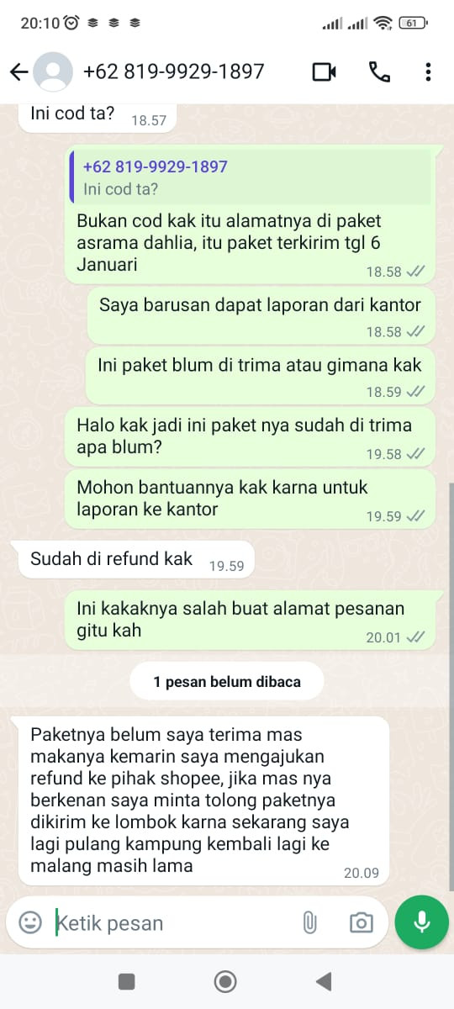Focus the Ketik pesan input field
This screenshot has height=1009, width=454.
pos(168,923)
